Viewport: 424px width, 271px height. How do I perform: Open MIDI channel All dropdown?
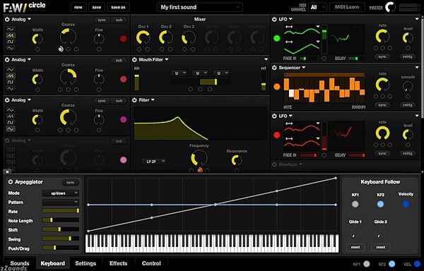point(318,7)
